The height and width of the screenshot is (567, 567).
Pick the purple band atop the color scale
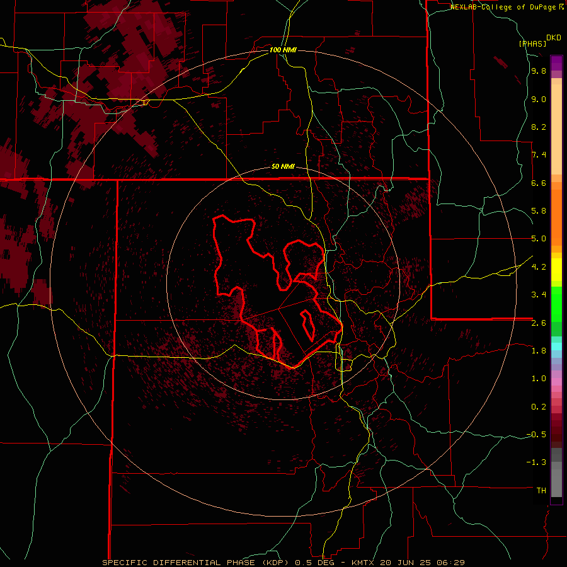coord(556,63)
